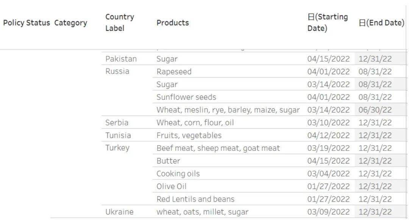This screenshot has width=409, height=220.
Task: Click the 03/09/2022 starting date cell
Action: click(328, 212)
